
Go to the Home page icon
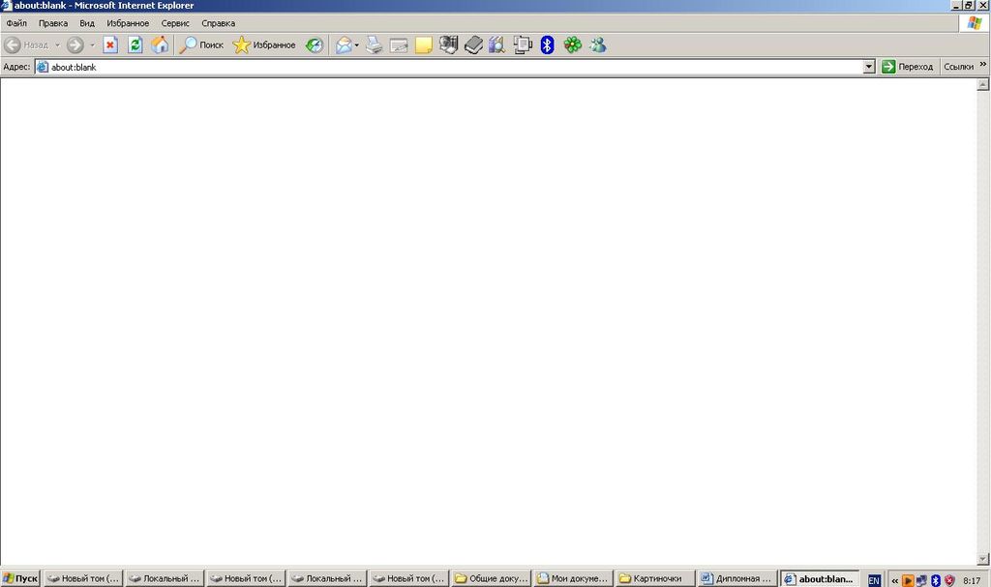(160, 44)
